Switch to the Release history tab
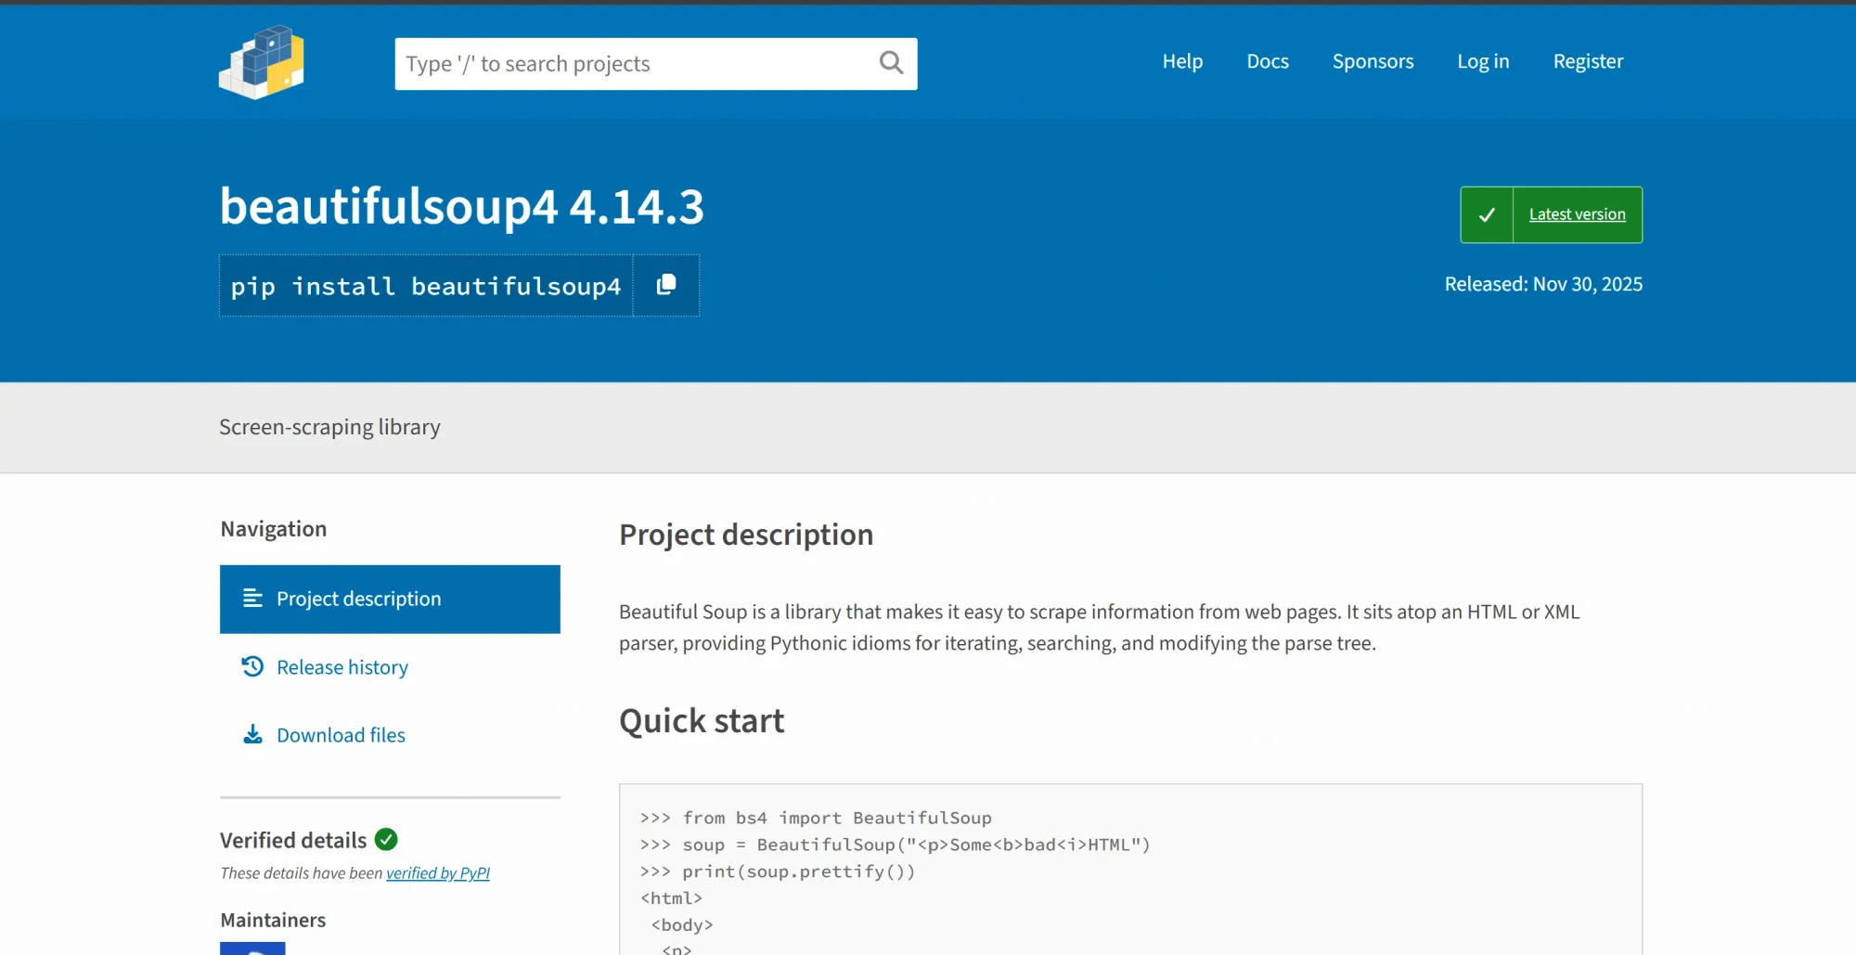The width and height of the screenshot is (1856, 955). coord(390,666)
